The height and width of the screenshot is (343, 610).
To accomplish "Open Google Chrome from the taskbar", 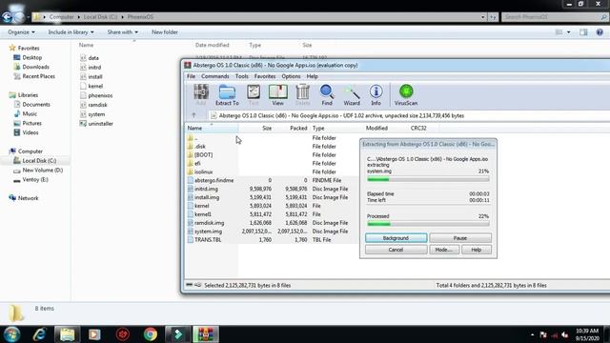I will click(151, 334).
